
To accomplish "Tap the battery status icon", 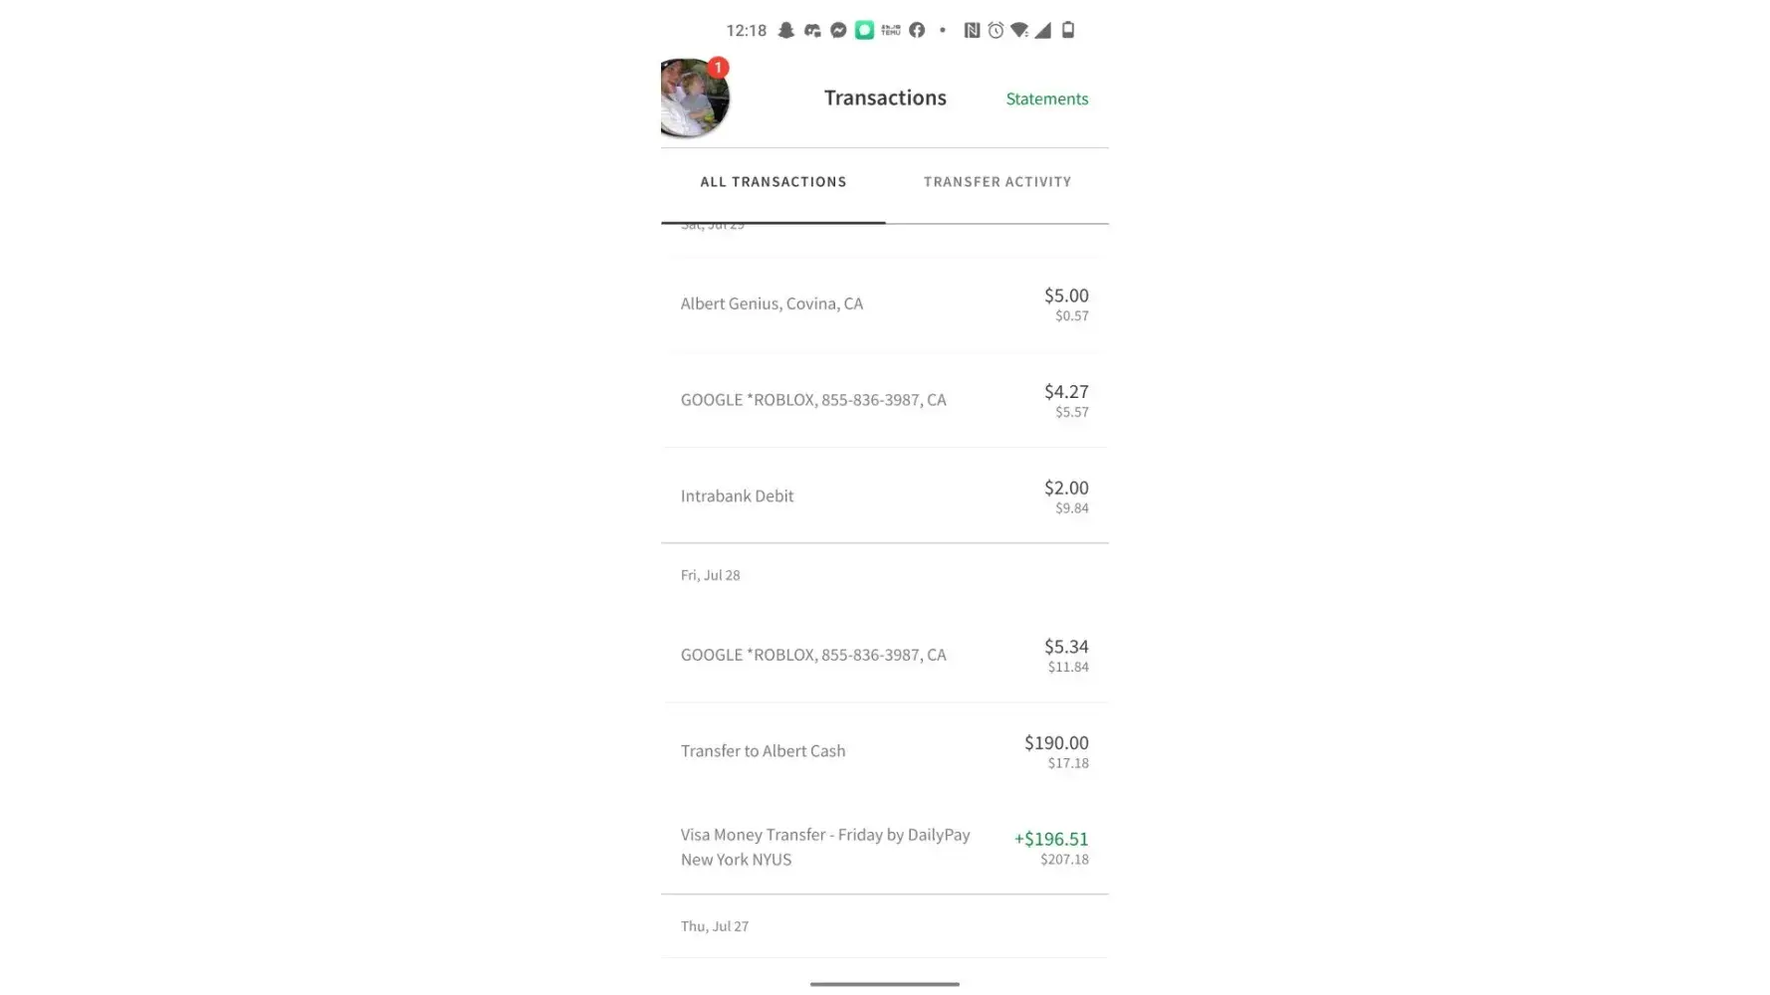I will pos(1068,31).
